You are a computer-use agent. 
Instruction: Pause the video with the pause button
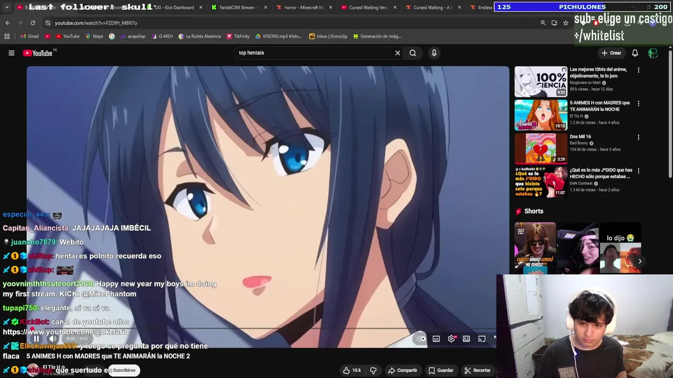(x=36, y=339)
